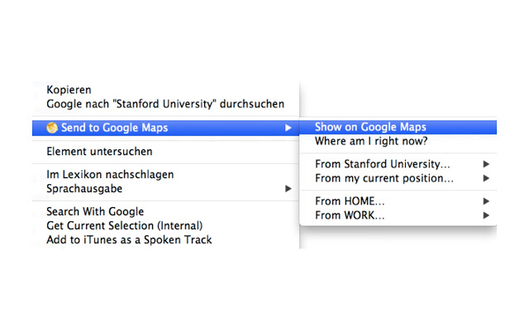Search Google for "Stanford University" via durchsuchen
This screenshot has height=330, width=529.
(x=165, y=104)
